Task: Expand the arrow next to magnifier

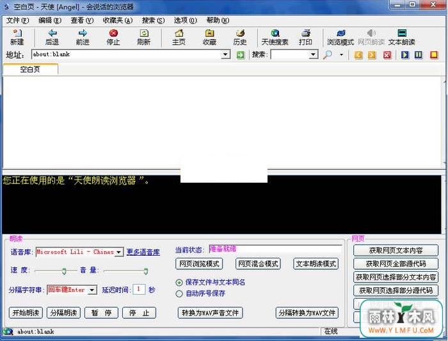Action: [x=341, y=54]
